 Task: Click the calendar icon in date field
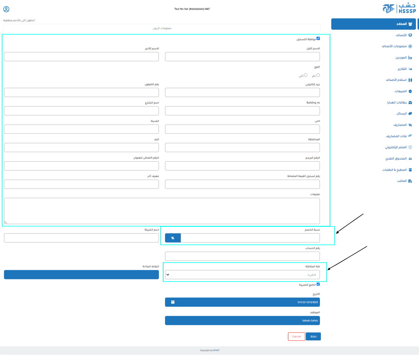click(x=173, y=302)
